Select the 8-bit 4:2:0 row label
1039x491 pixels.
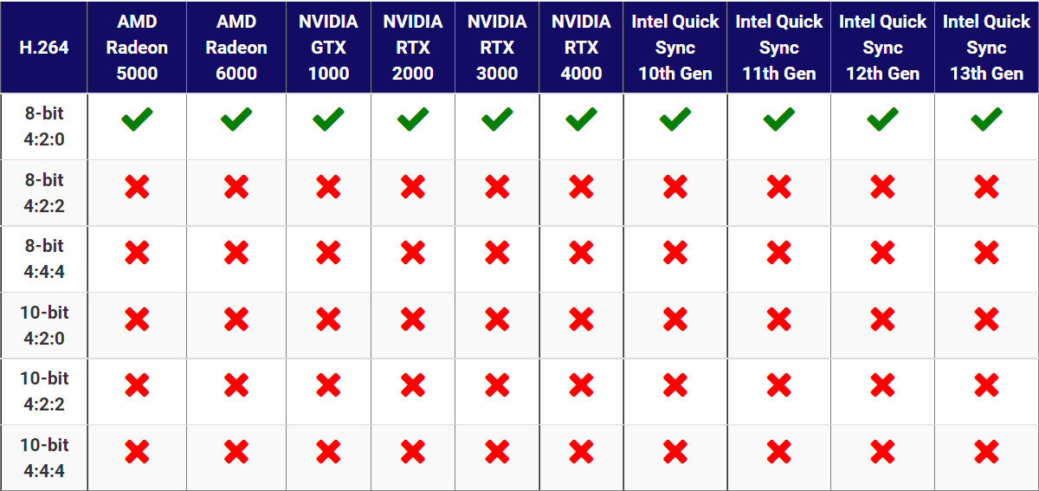pyautogui.click(x=44, y=126)
